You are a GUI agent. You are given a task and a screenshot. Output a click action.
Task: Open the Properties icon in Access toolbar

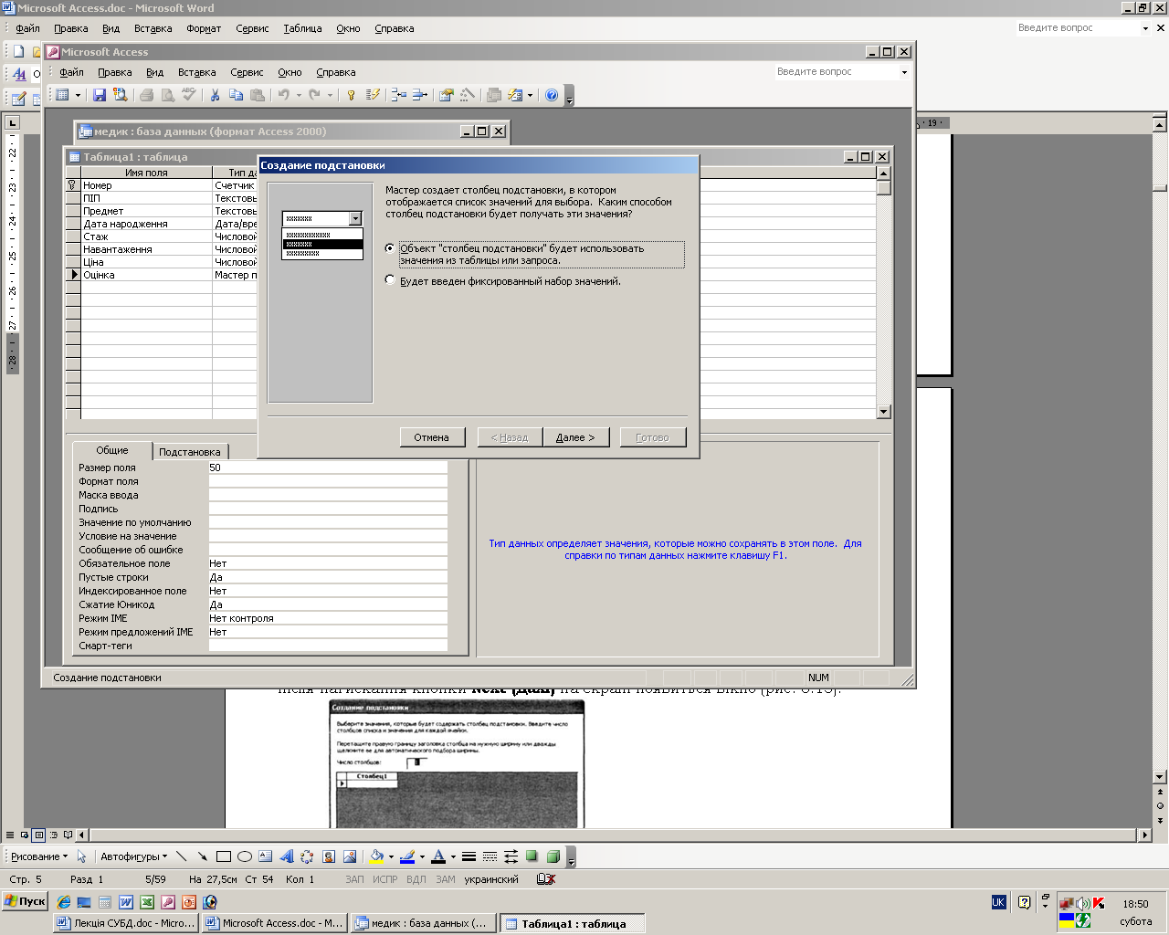(447, 95)
